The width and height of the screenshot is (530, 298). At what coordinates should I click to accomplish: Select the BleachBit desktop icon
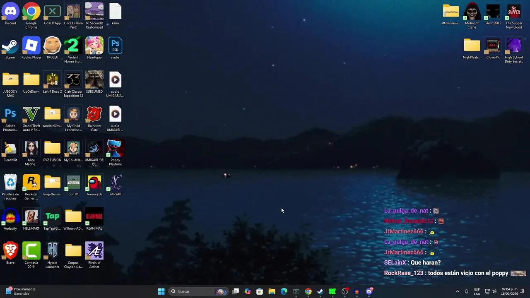[x=10, y=151]
